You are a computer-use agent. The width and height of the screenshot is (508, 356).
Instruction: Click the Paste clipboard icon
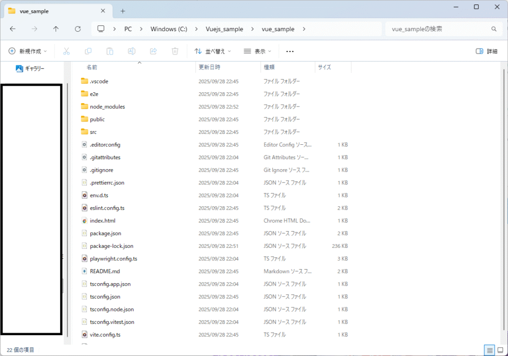point(110,51)
